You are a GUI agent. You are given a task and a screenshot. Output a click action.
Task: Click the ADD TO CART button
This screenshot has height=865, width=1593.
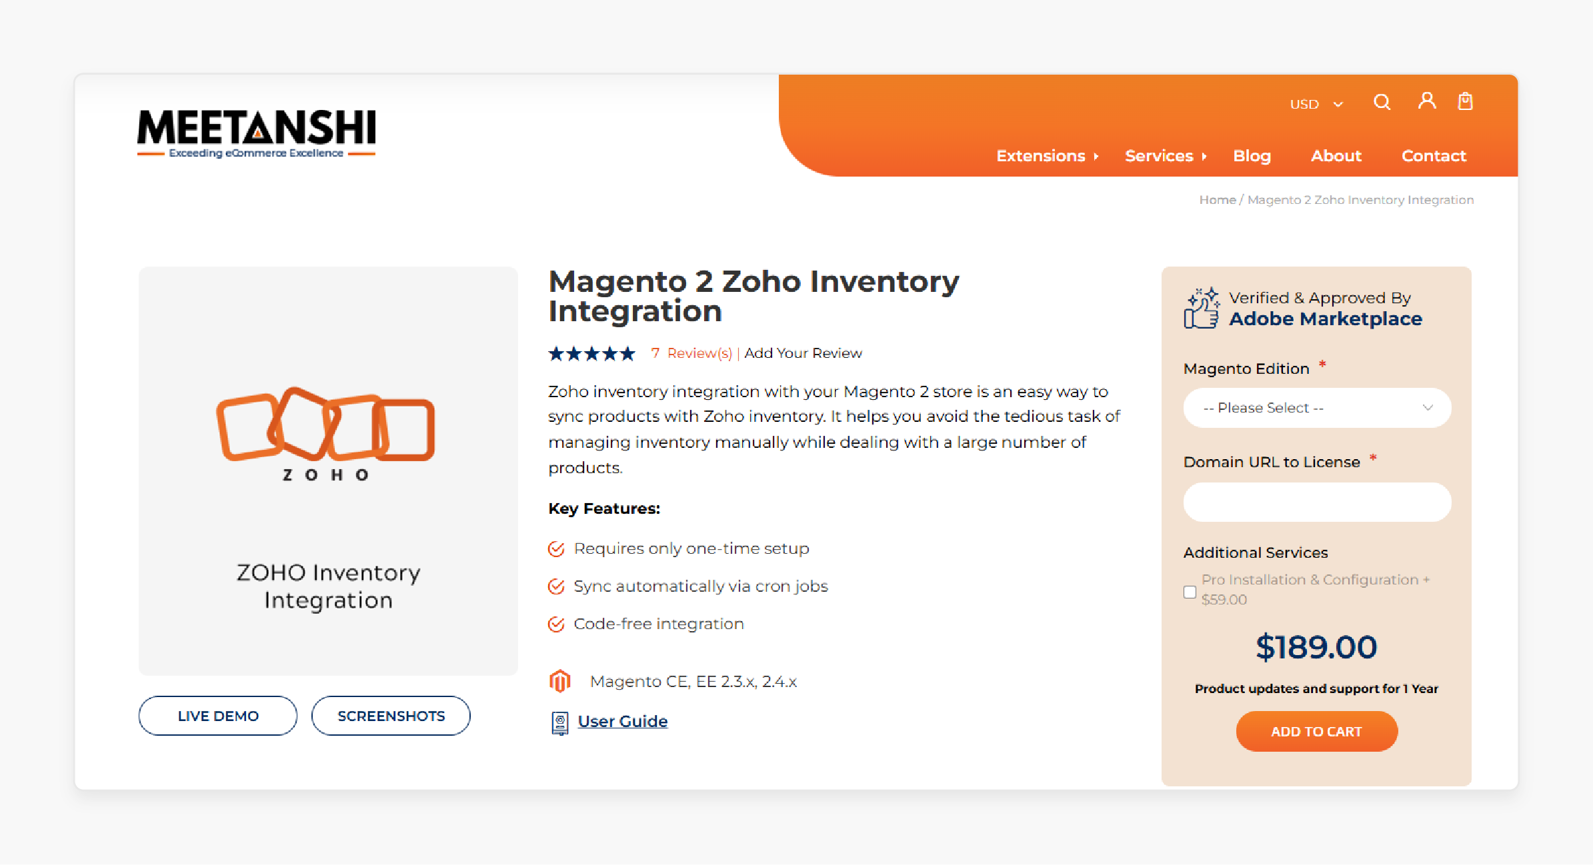(1316, 731)
